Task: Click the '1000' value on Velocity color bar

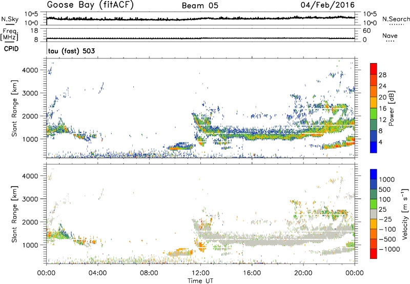Action: [387, 179]
